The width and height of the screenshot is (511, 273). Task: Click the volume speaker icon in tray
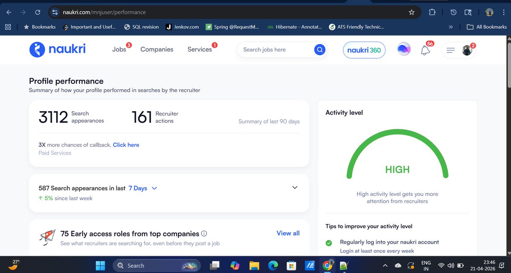click(451, 265)
